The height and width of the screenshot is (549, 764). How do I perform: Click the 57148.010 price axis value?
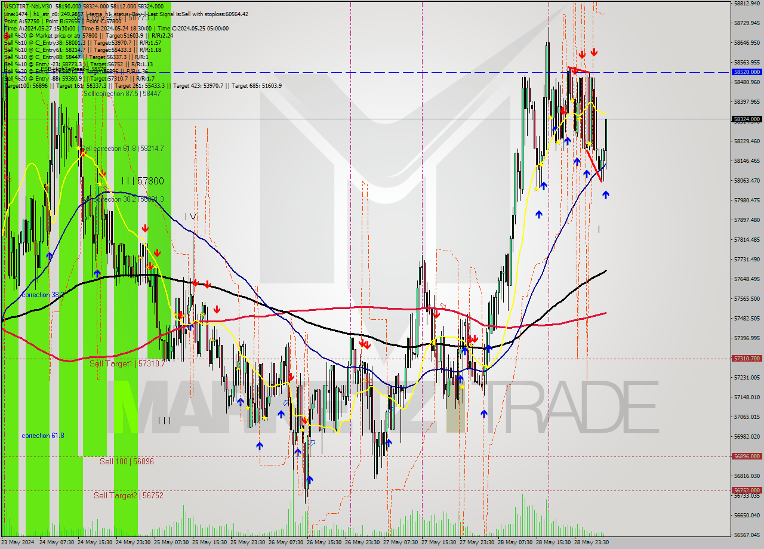[x=747, y=397]
